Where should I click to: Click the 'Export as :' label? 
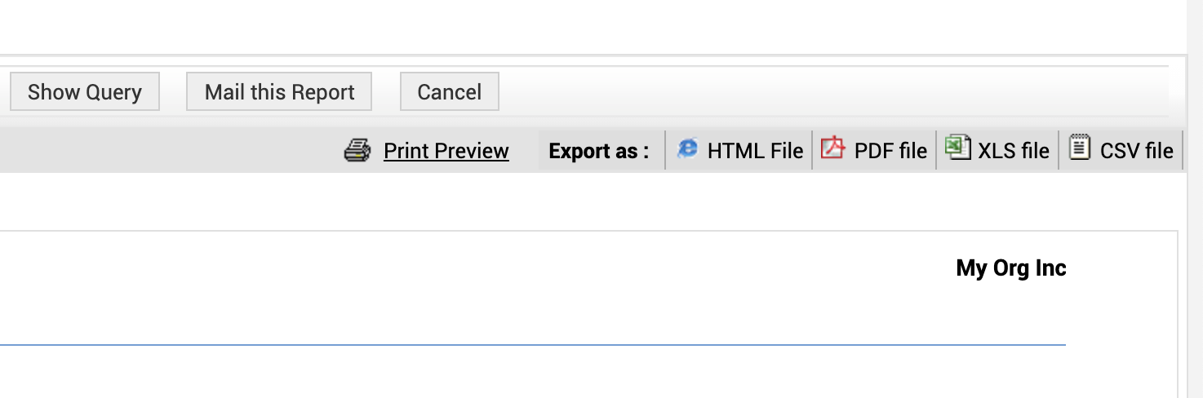point(598,151)
